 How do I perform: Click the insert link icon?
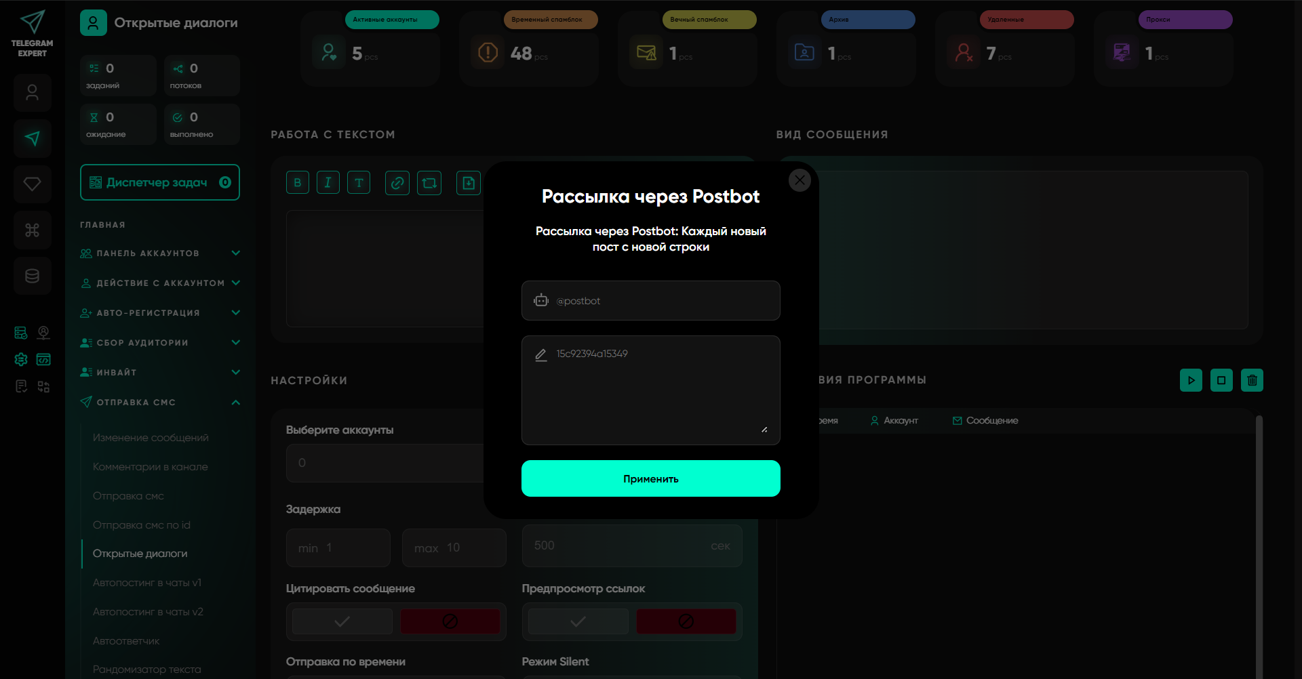tap(397, 183)
